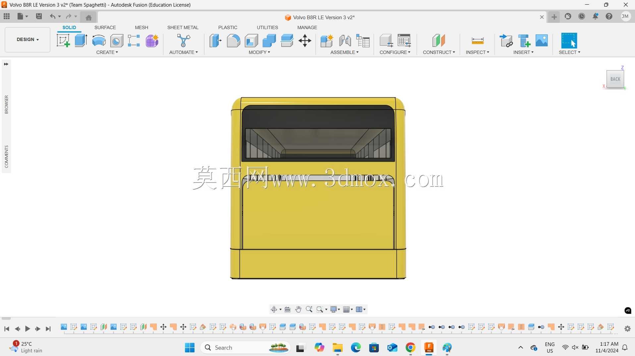The height and width of the screenshot is (356, 635).
Task: Undo the last action
Action: click(x=52, y=16)
